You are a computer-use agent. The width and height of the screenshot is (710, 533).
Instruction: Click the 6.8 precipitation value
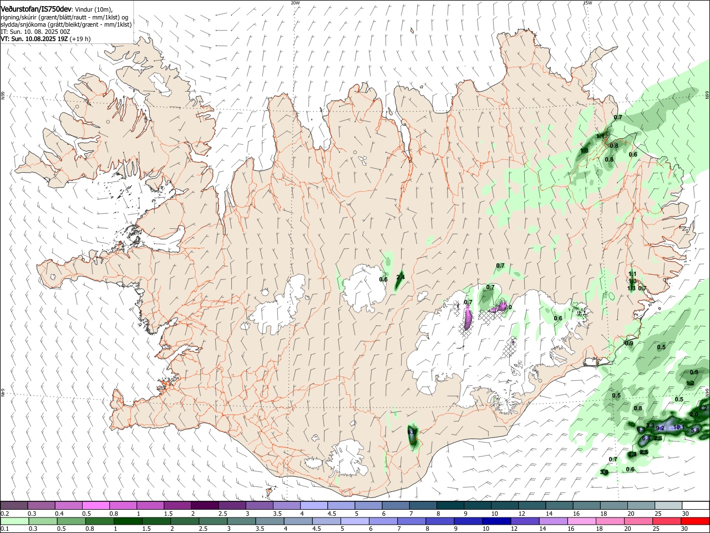[646, 438]
